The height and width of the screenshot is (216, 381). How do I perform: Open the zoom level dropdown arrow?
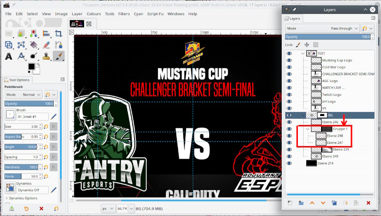tap(131, 209)
